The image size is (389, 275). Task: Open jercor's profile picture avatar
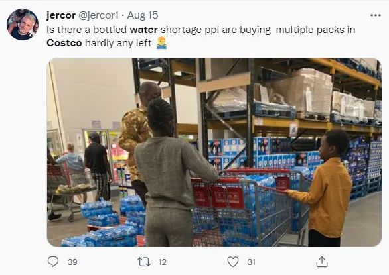click(23, 25)
